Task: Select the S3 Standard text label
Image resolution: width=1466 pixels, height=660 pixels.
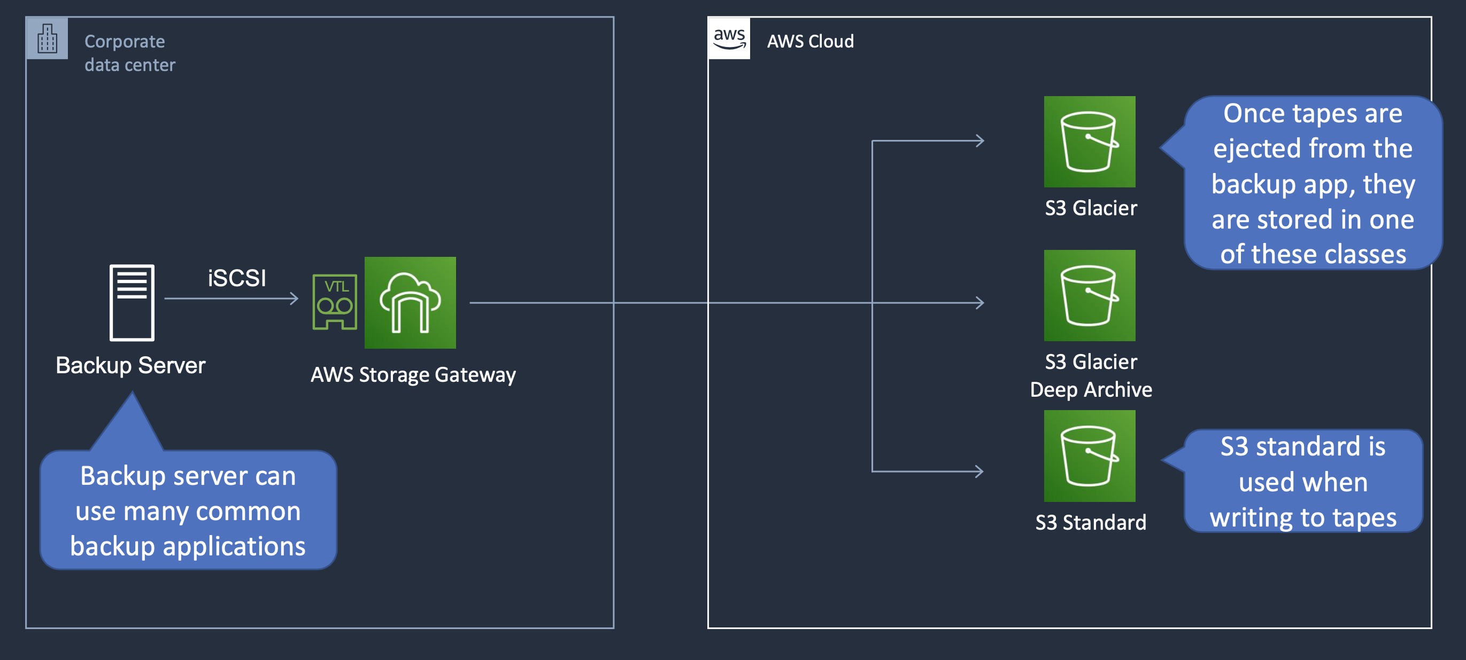Action: 1090,522
